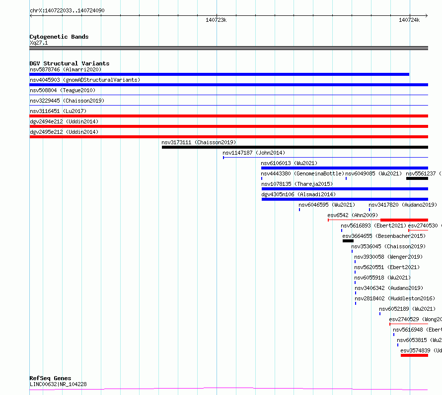Click nsv6106013 (Wu2021) label
442x395 pixels.
tap(289, 163)
